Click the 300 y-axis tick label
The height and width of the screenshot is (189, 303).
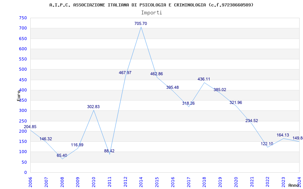[x=23, y=111]
